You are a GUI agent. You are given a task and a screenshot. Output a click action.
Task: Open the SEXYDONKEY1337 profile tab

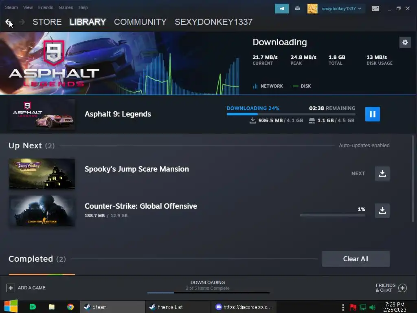click(213, 22)
